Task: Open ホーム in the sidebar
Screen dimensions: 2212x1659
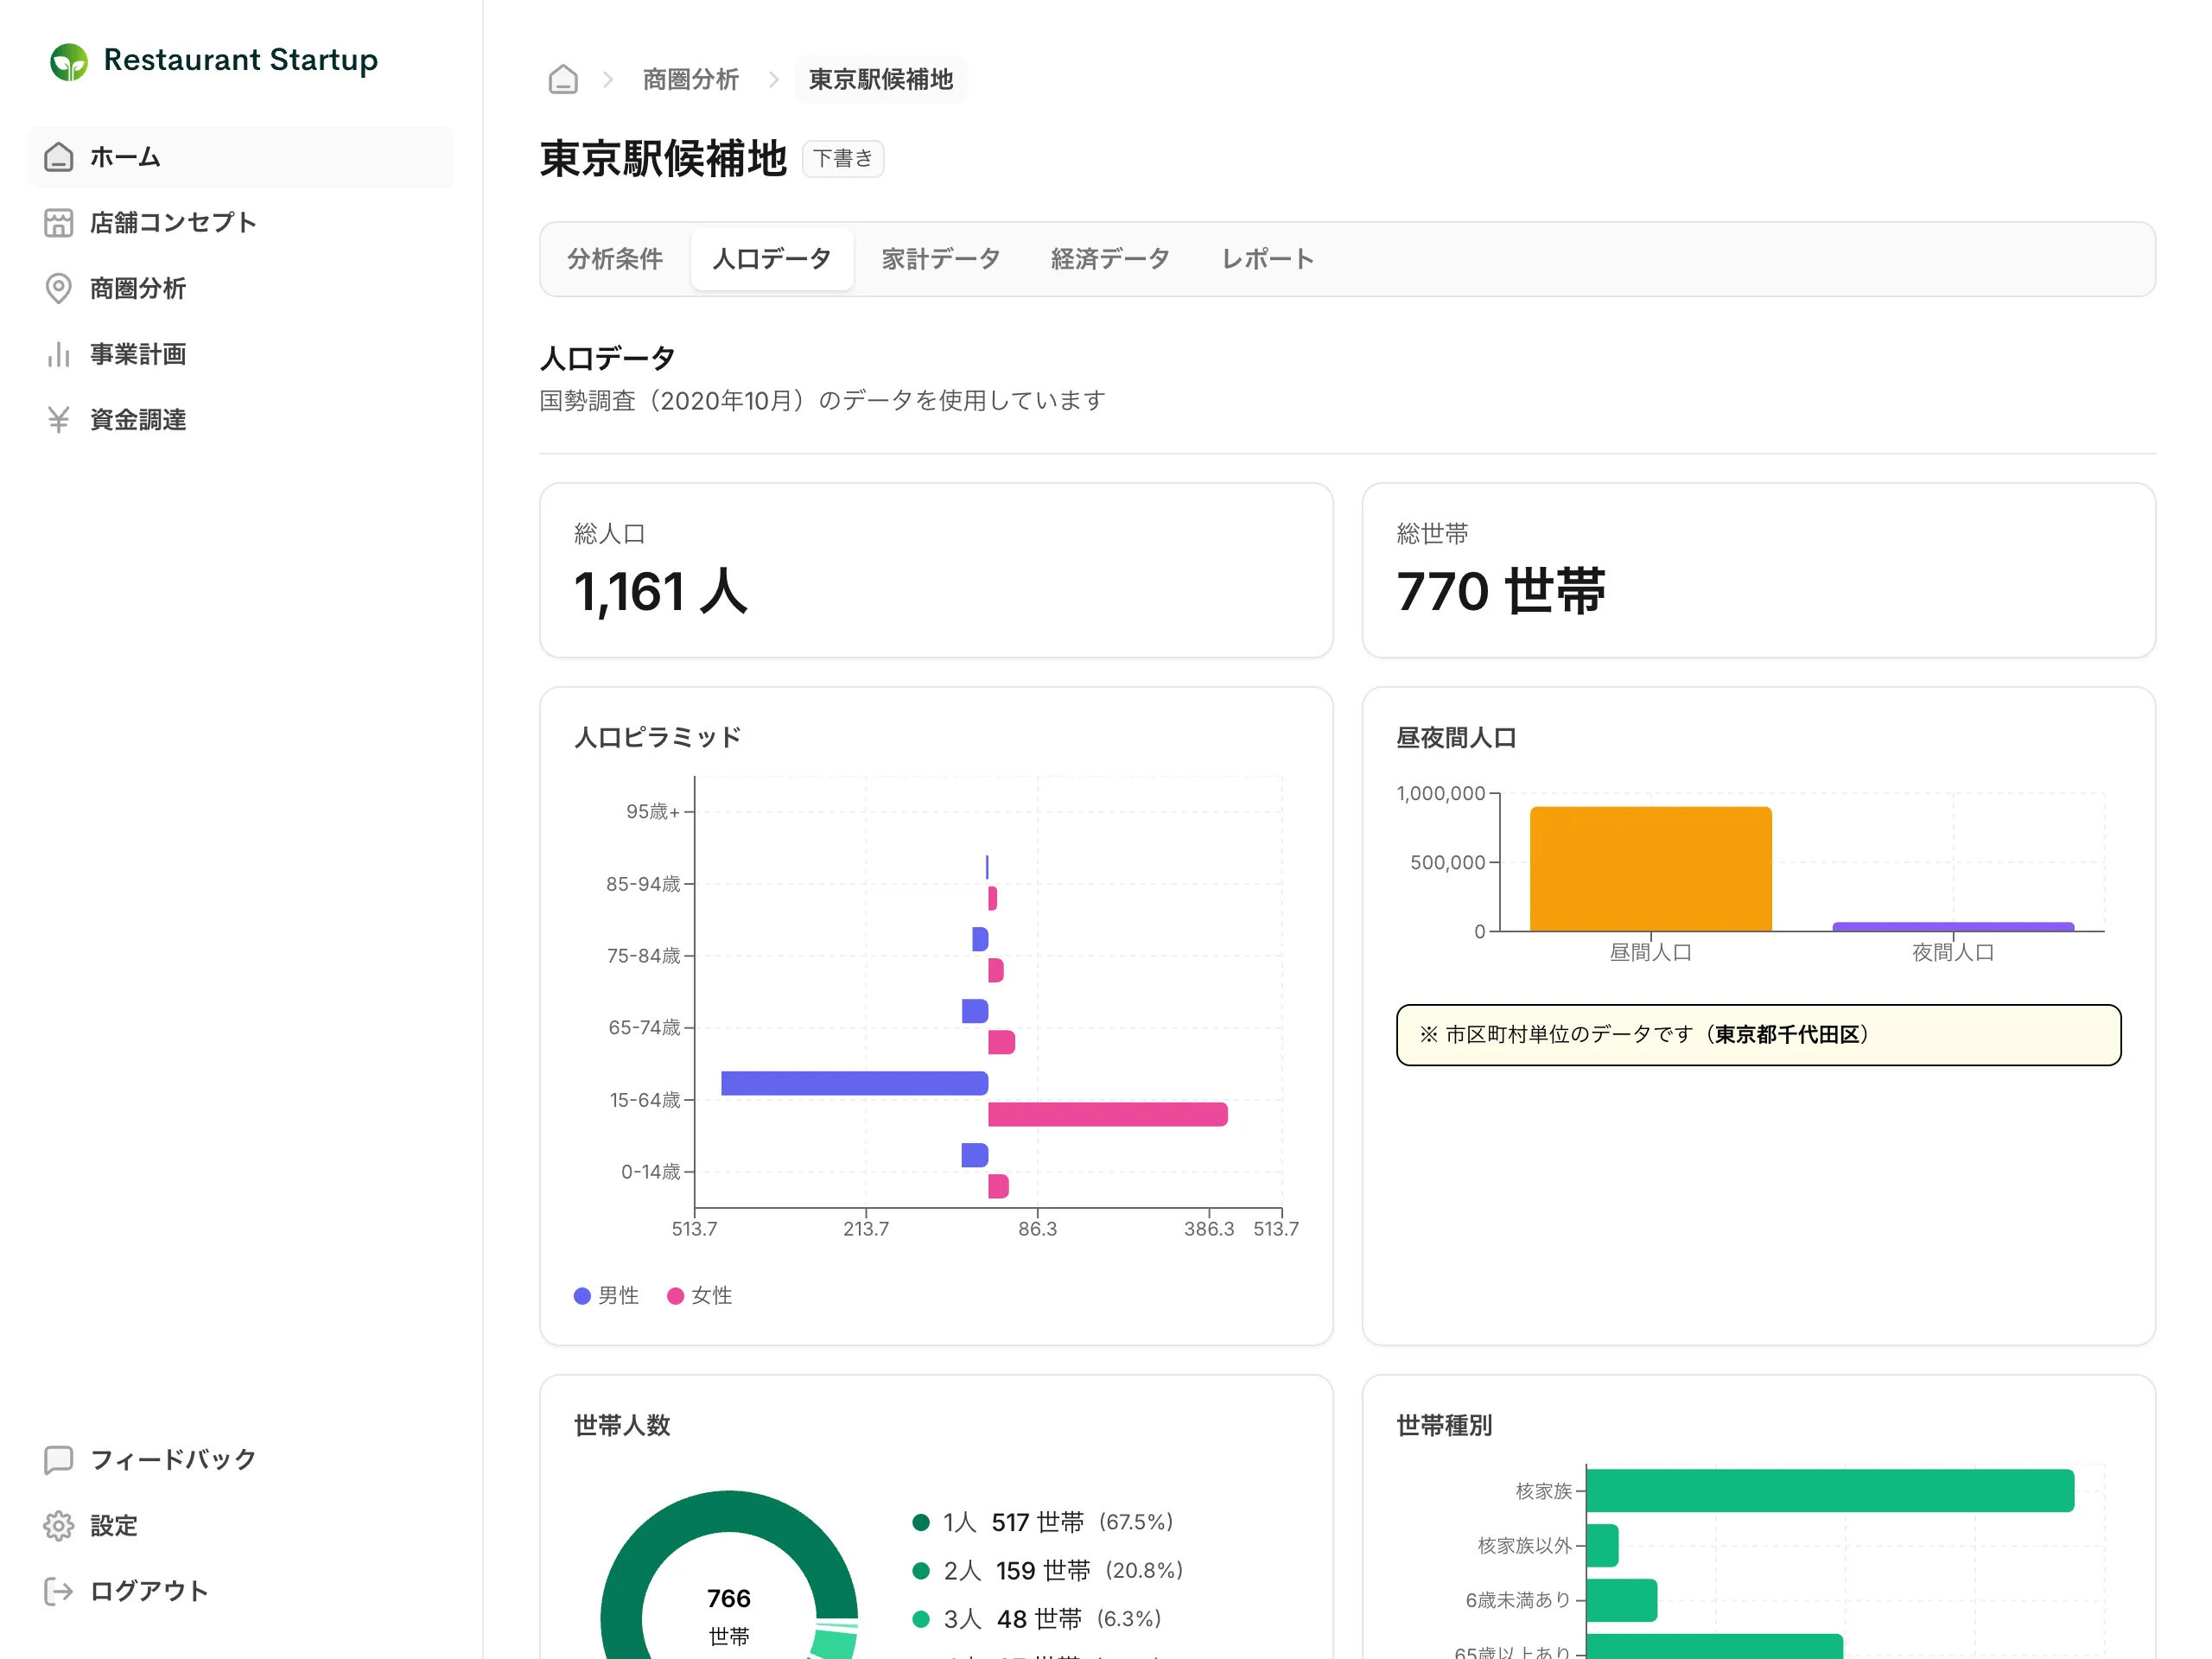Action: click(x=241, y=157)
